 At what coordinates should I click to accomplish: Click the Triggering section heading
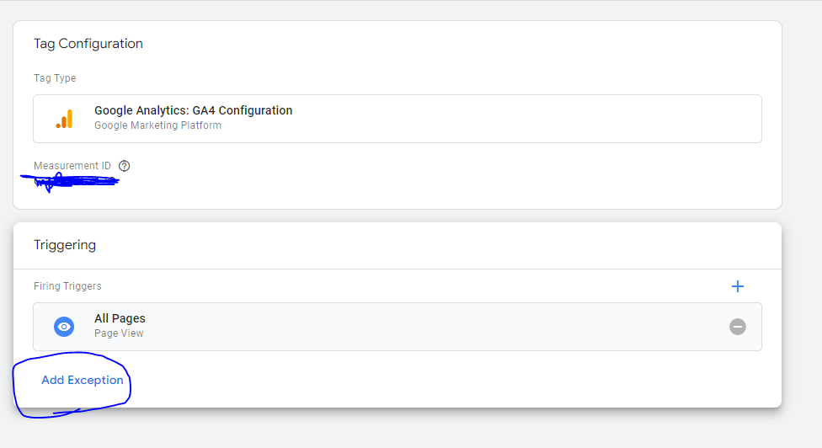pyautogui.click(x=65, y=245)
